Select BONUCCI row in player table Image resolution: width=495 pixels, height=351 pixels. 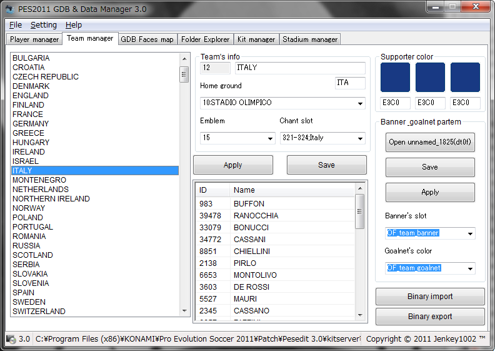coord(275,228)
